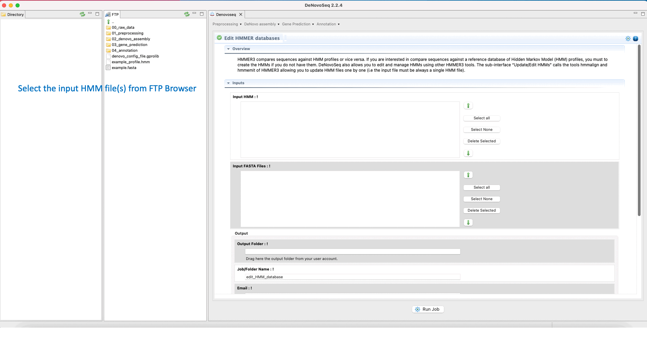647x364 pixels.
Task: Move Input HMM item down with green arrow
Action: [468, 153]
